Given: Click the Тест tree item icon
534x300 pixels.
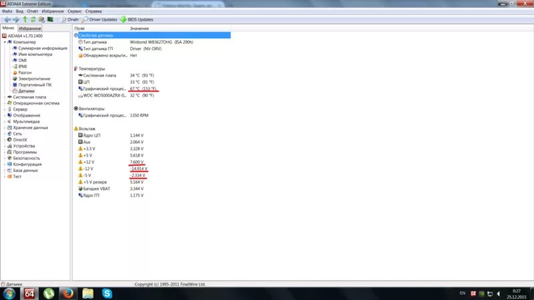Looking at the screenshot, I should point(9,177).
